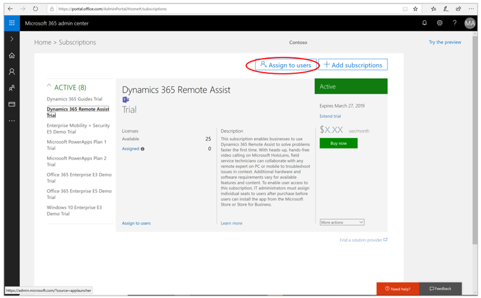Select Microsoft PowerApps Plan 2 Trial
This screenshot has height=298, width=481.
coord(76,161)
